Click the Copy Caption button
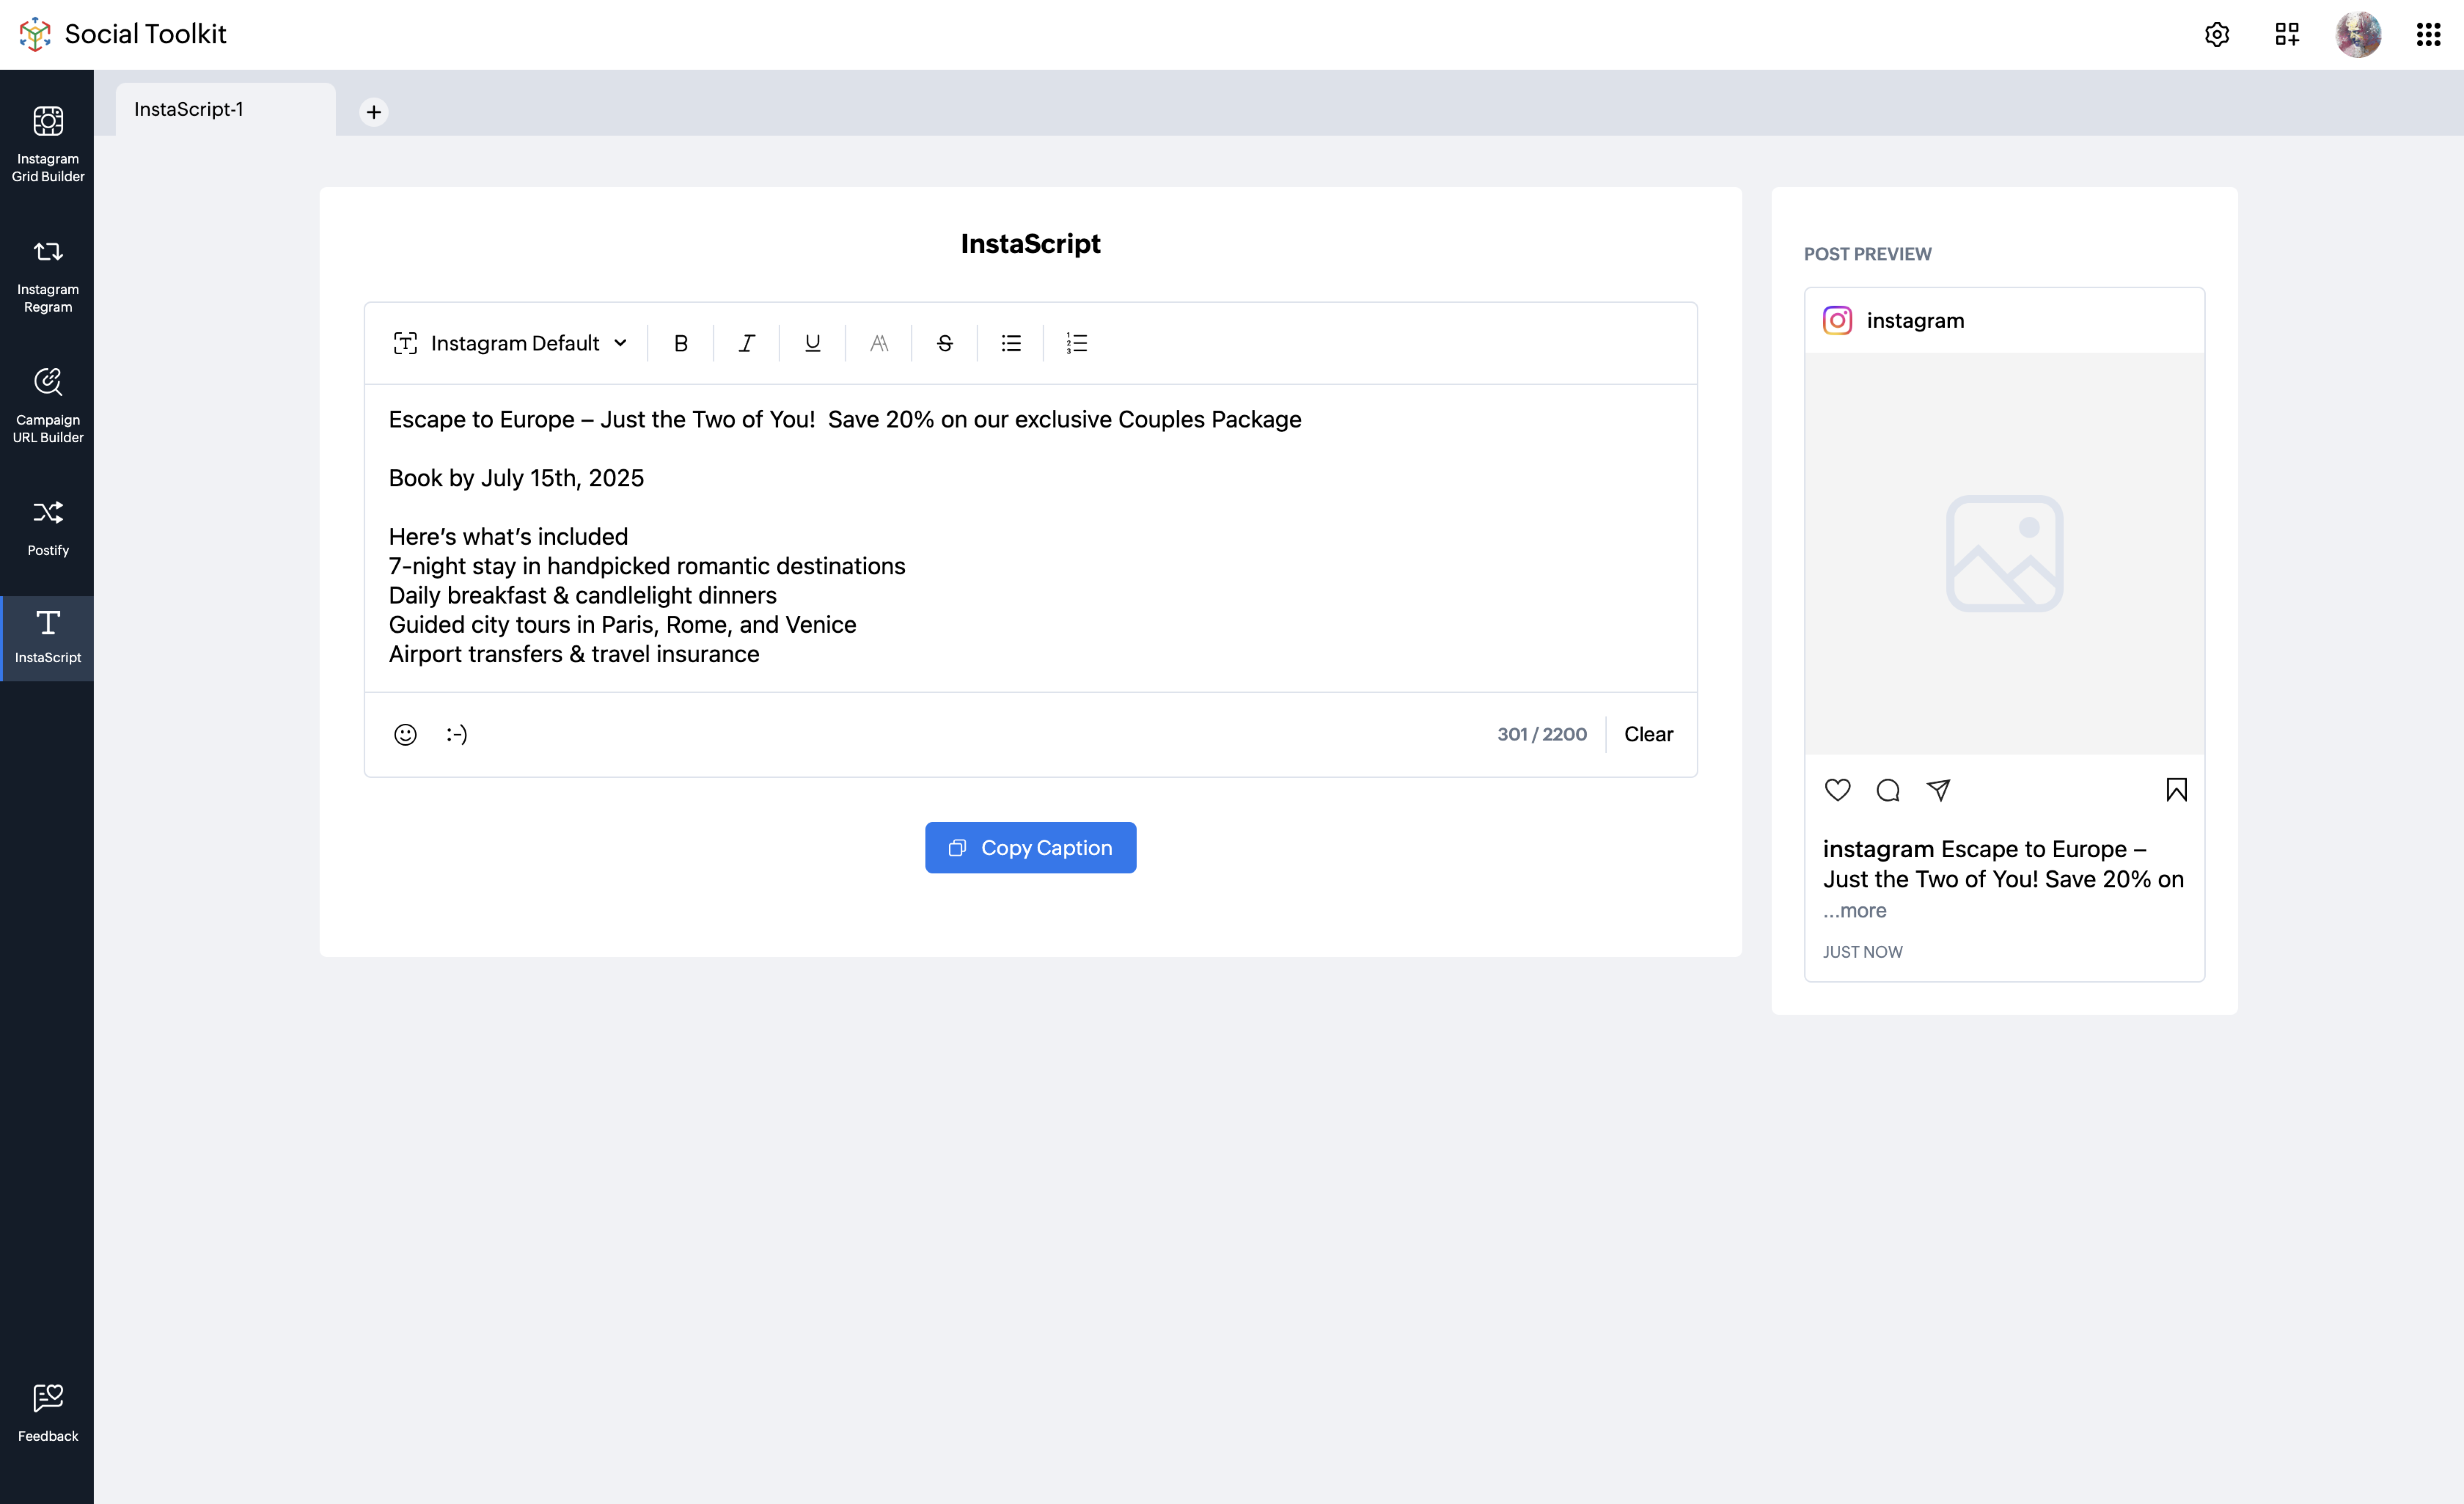 [x=1030, y=847]
